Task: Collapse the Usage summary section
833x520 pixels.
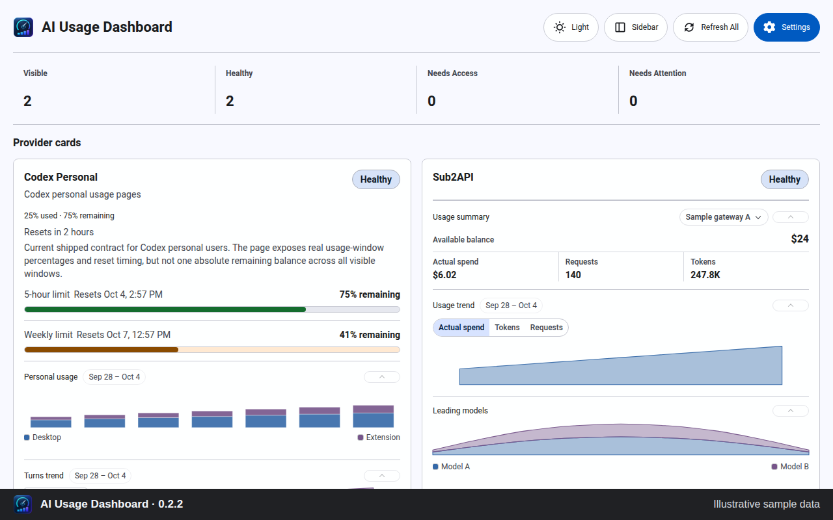Action: (x=791, y=217)
